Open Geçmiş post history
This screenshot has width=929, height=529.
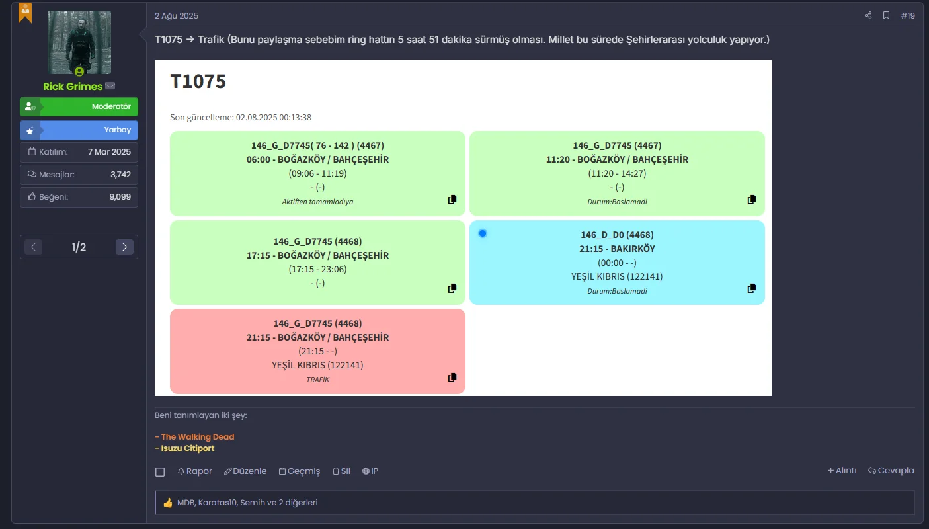pos(300,471)
